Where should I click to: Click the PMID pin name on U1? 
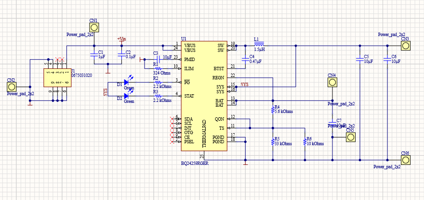pos(189,59)
